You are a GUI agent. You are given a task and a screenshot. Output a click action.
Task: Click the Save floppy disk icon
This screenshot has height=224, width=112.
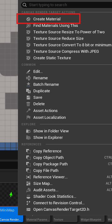tap(28, 97)
